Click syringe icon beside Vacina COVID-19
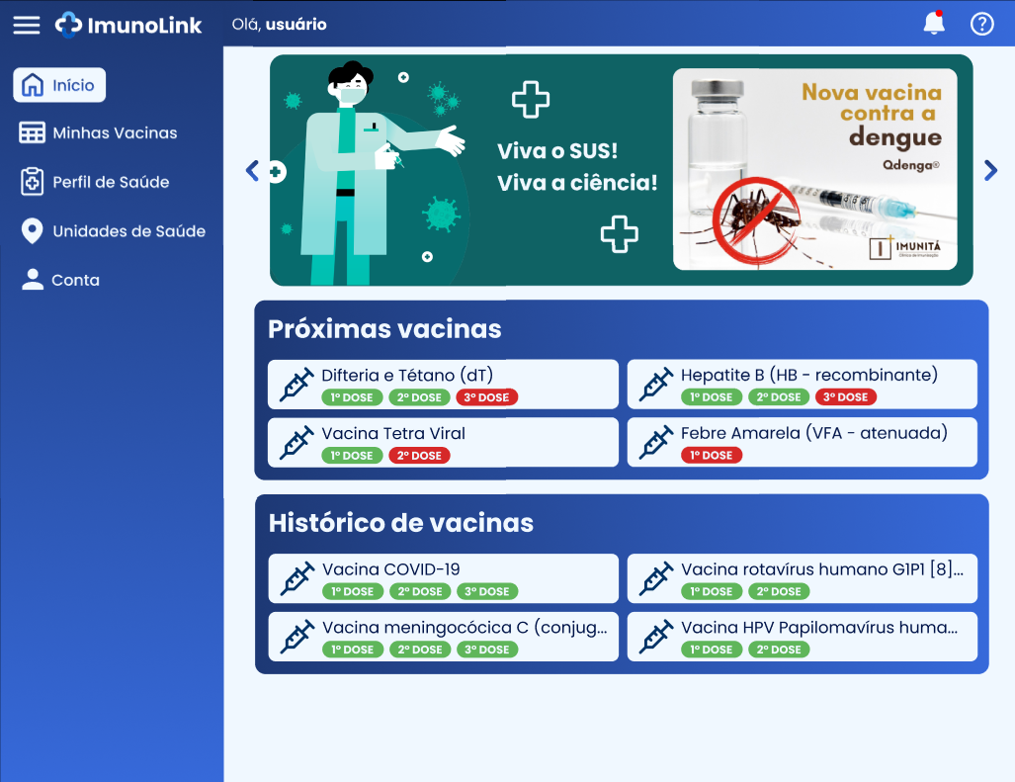The image size is (1015, 782). pyautogui.click(x=296, y=579)
